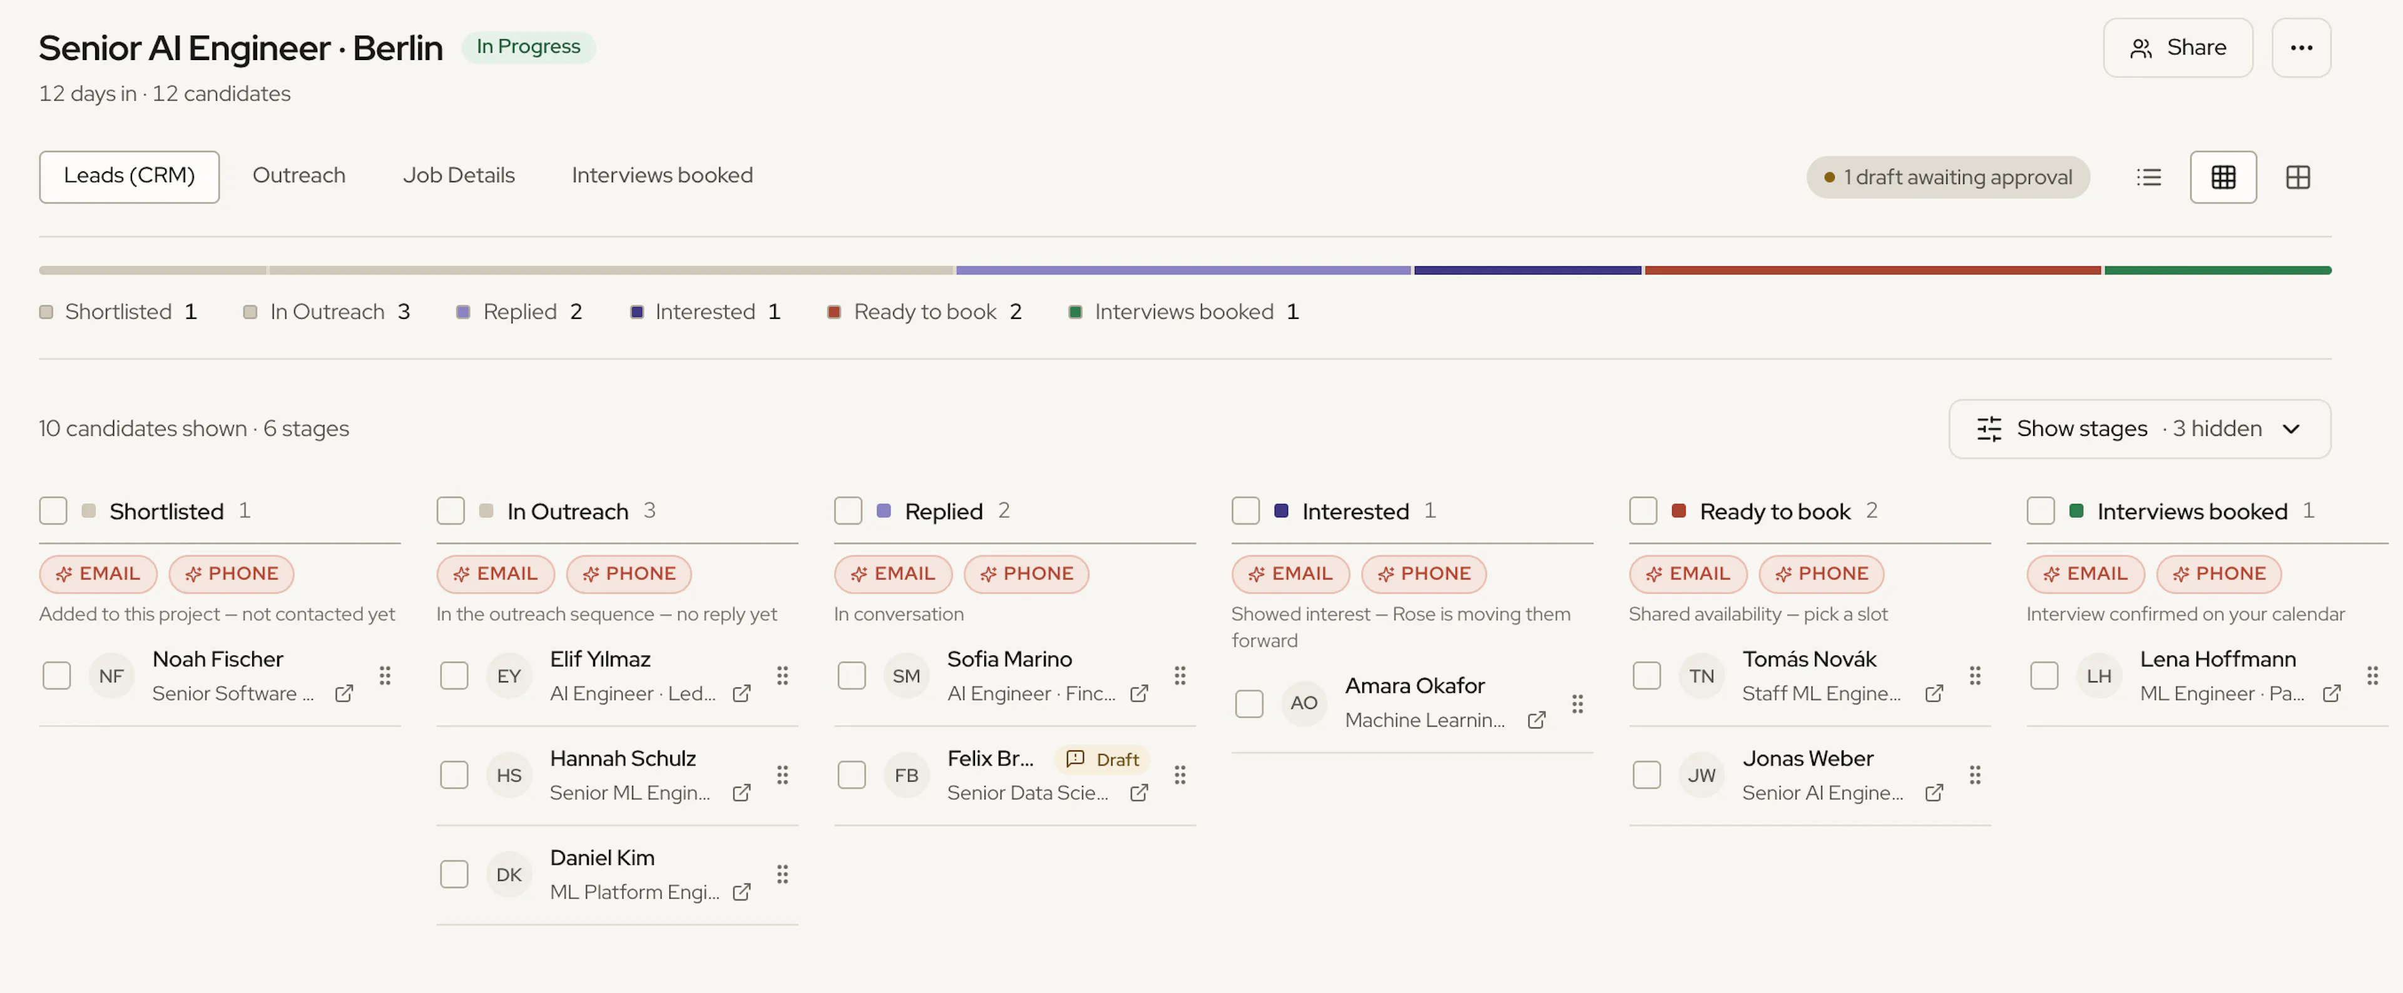Open Hannah Schulz's external profile link icon
Screen dimensions: 2403x993
tap(742, 792)
